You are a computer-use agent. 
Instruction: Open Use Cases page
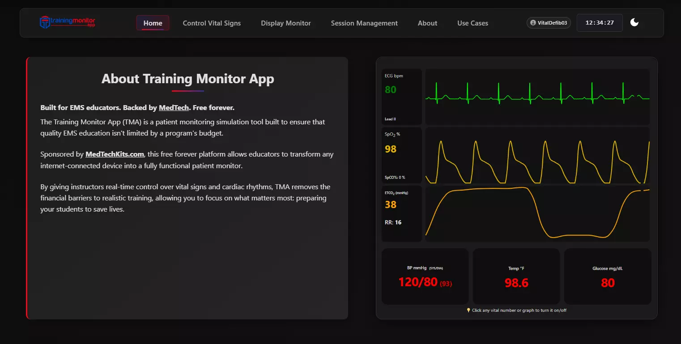click(473, 23)
